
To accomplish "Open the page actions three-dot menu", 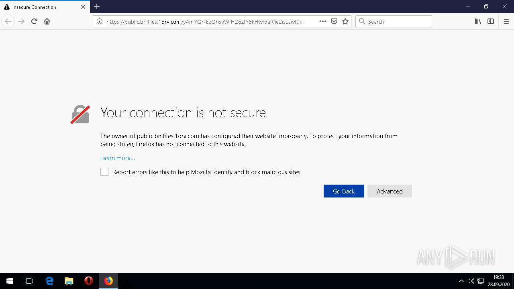I will [x=323, y=21].
